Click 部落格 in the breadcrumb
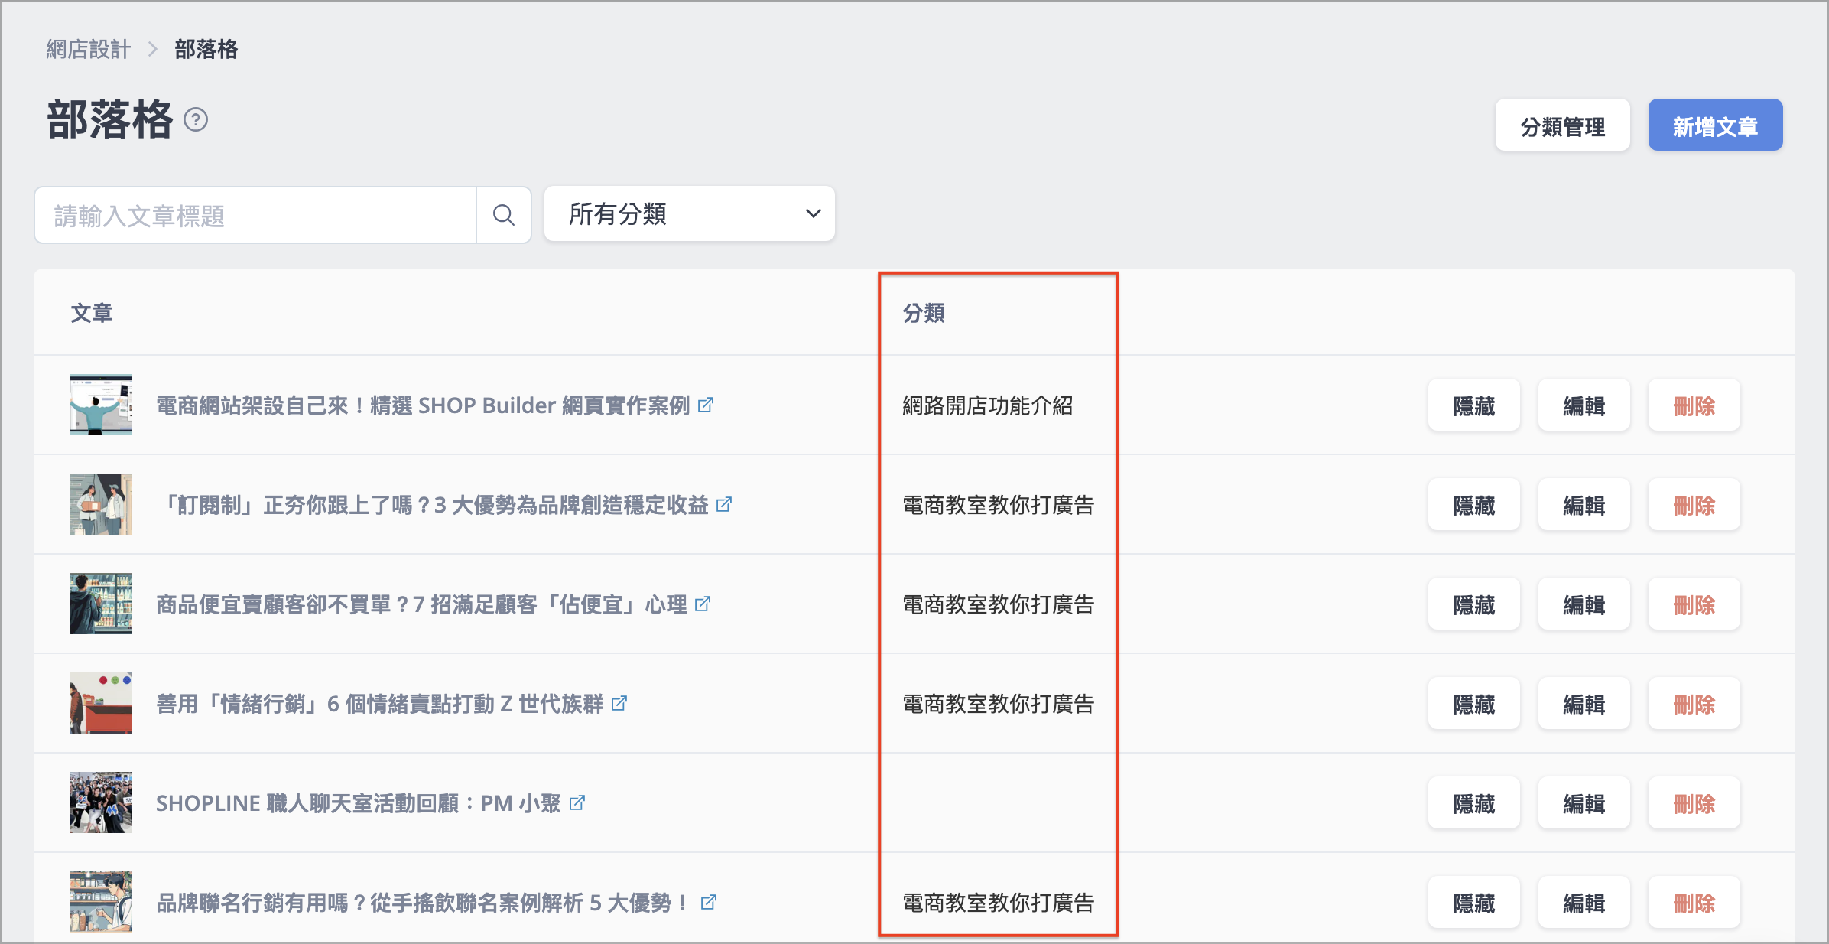 [206, 50]
